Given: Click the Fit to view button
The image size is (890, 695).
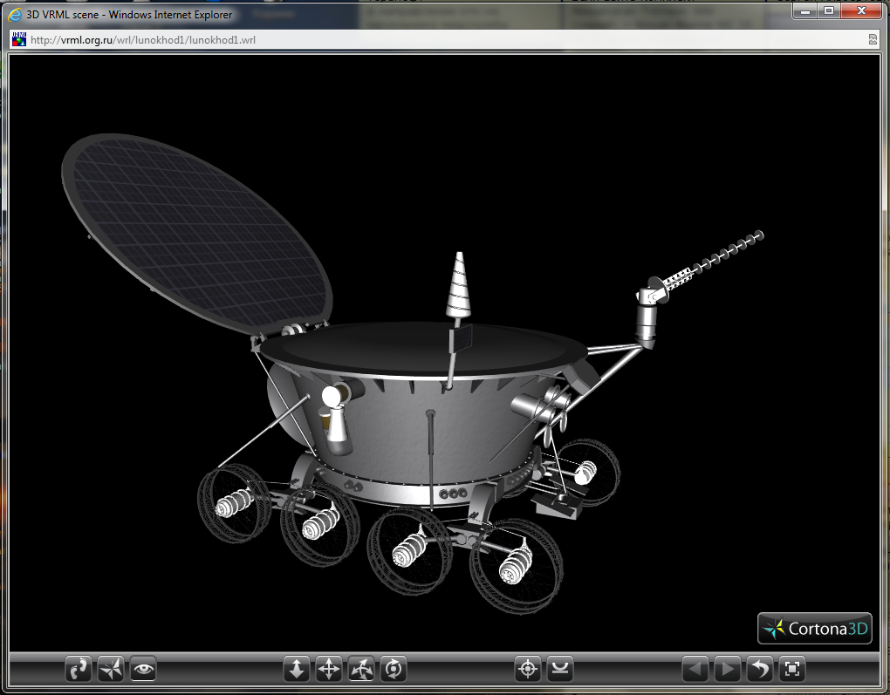Looking at the screenshot, I should pyautogui.click(x=792, y=669).
